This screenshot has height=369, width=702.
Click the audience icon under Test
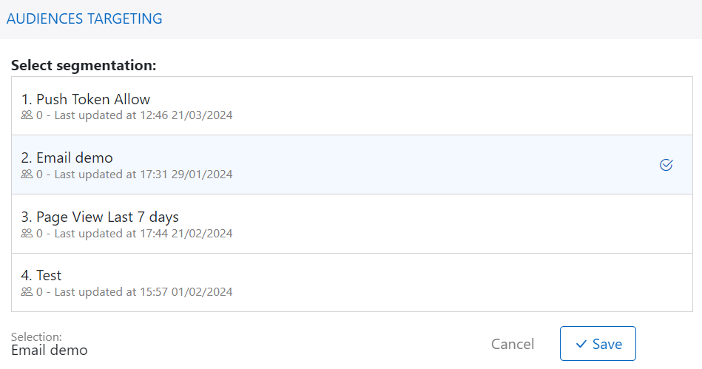pyautogui.click(x=27, y=292)
